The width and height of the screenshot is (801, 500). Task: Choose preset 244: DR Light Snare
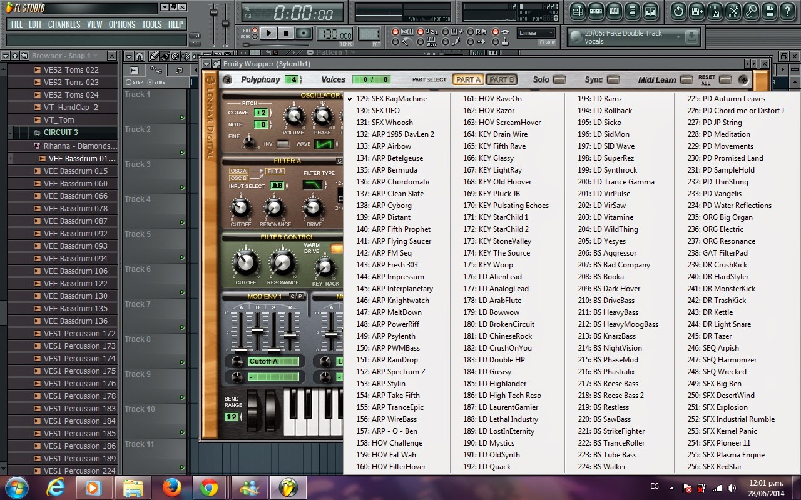(x=737, y=324)
